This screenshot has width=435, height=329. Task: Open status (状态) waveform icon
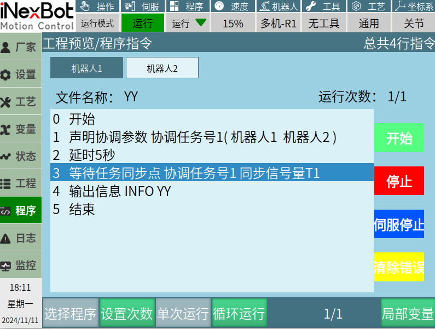[6, 157]
